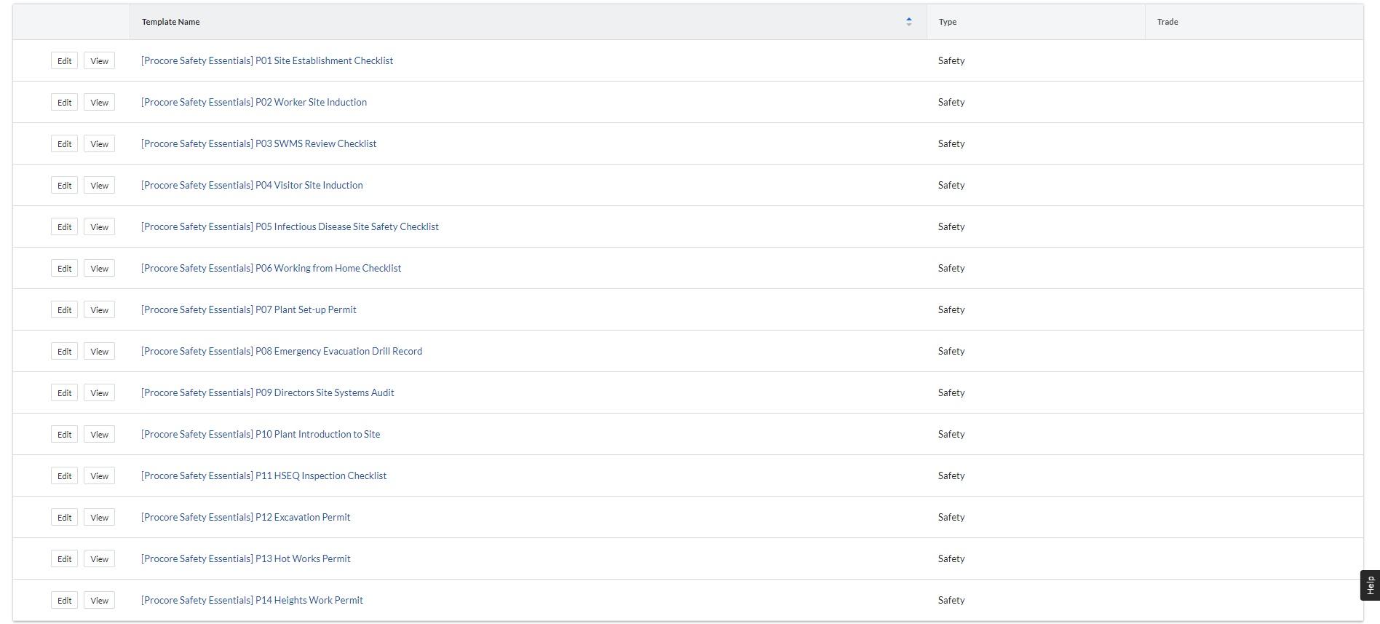View P08 Emergency Evacuation Drill Record
This screenshot has height=624, width=1380.
pos(99,351)
